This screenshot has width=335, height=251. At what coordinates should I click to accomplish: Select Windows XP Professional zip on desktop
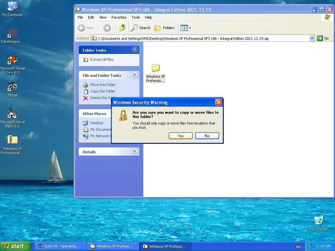coord(12,145)
